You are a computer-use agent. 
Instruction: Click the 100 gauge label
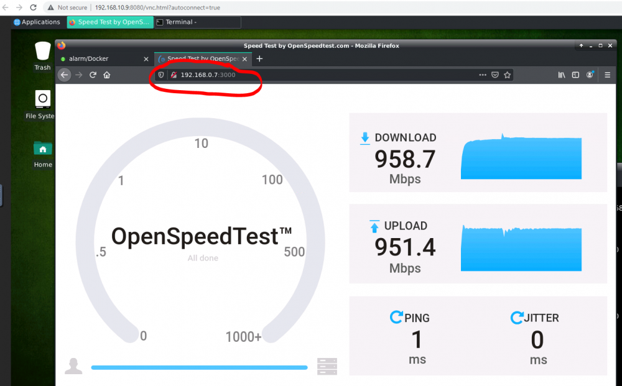(272, 180)
